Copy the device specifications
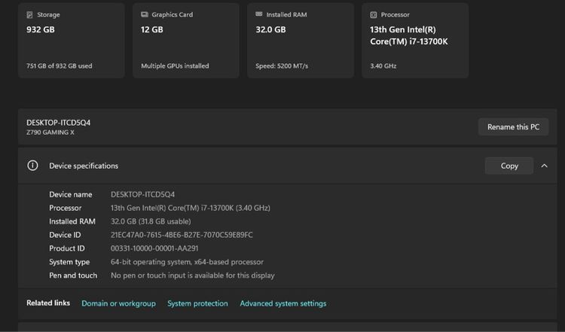The image size is (565, 332). (509, 166)
